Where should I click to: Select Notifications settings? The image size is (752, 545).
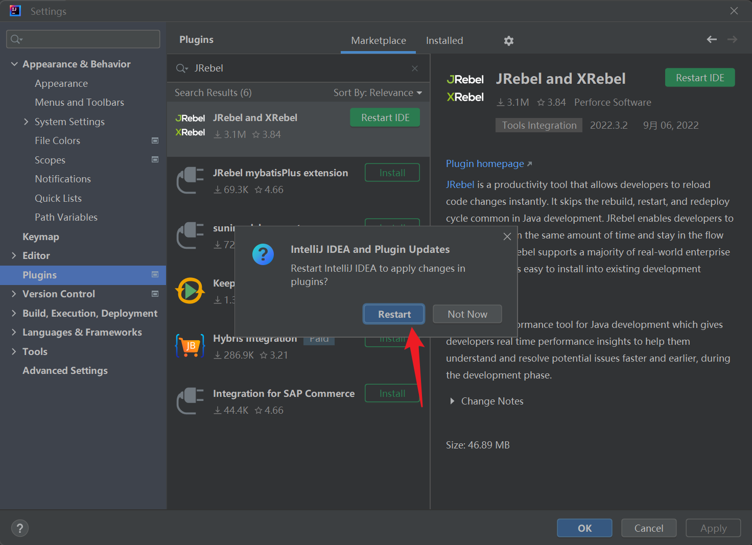[x=63, y=179]
